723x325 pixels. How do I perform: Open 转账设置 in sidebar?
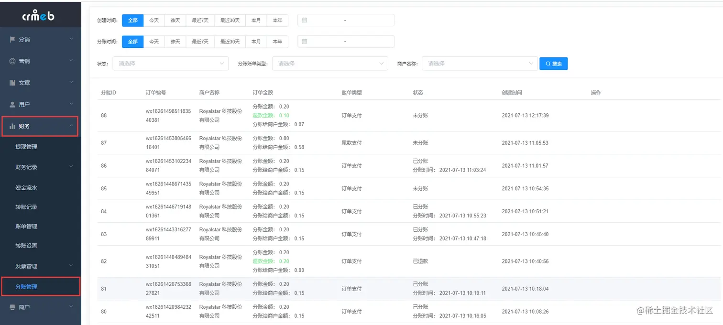pos(26,246)
